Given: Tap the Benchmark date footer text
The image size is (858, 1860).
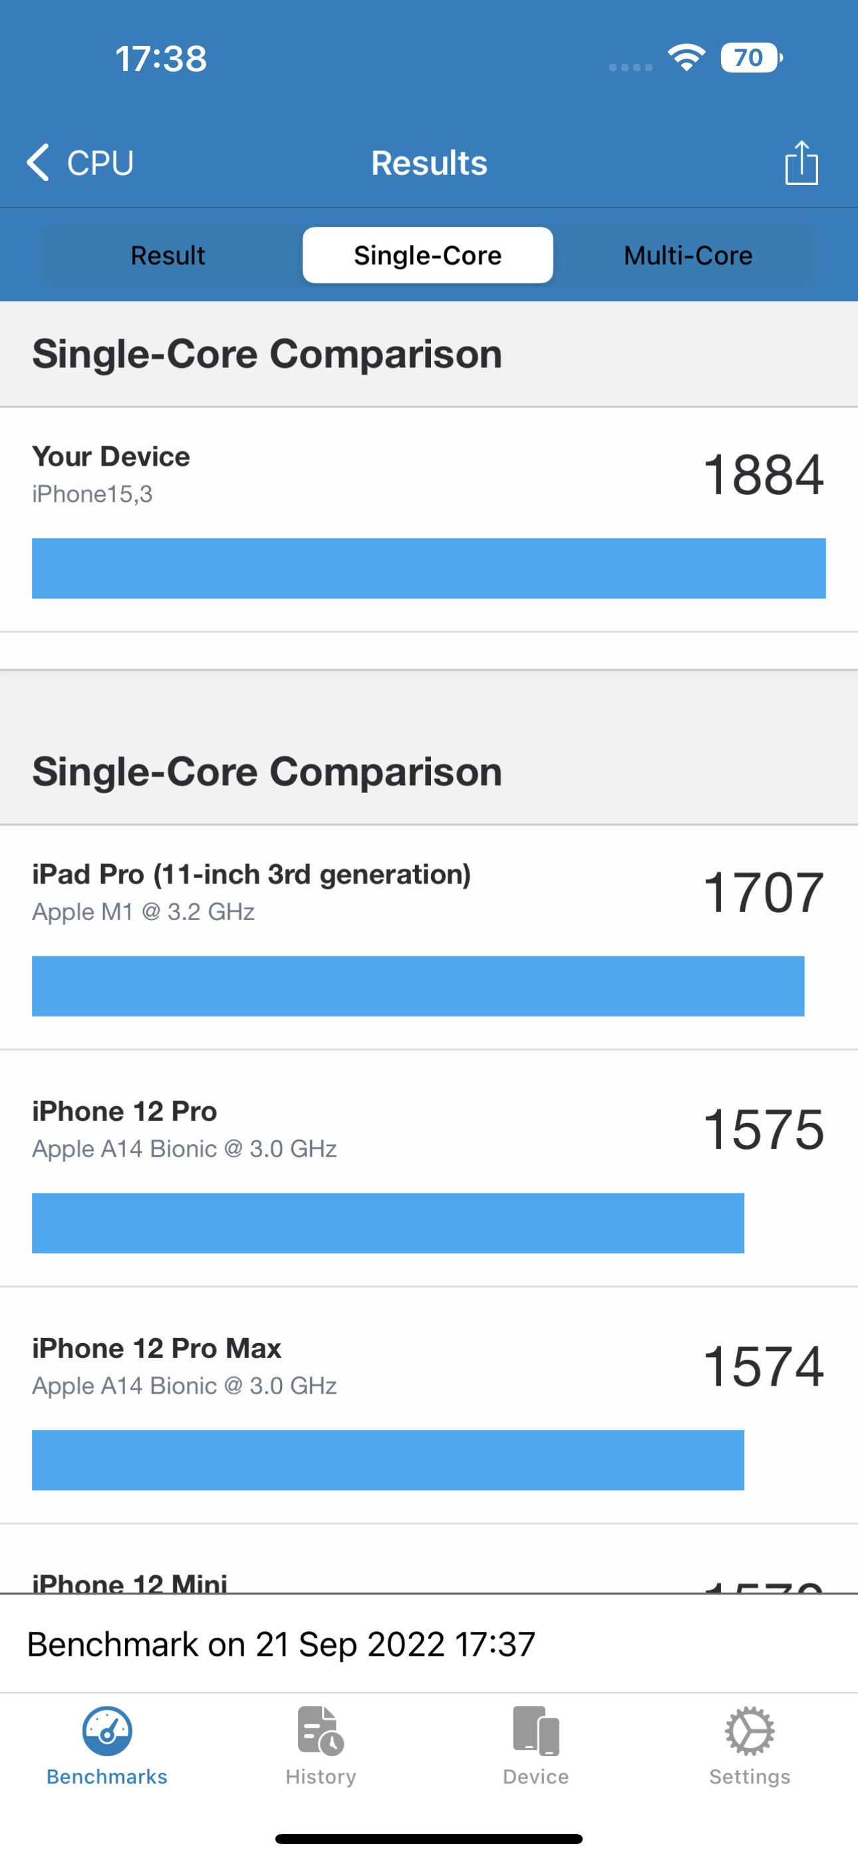Looking at the screenshot, I should [281, 1644].
